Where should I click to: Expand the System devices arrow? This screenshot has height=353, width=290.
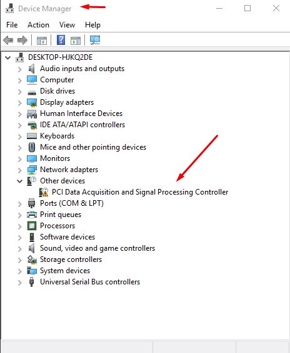click(20, 271)
